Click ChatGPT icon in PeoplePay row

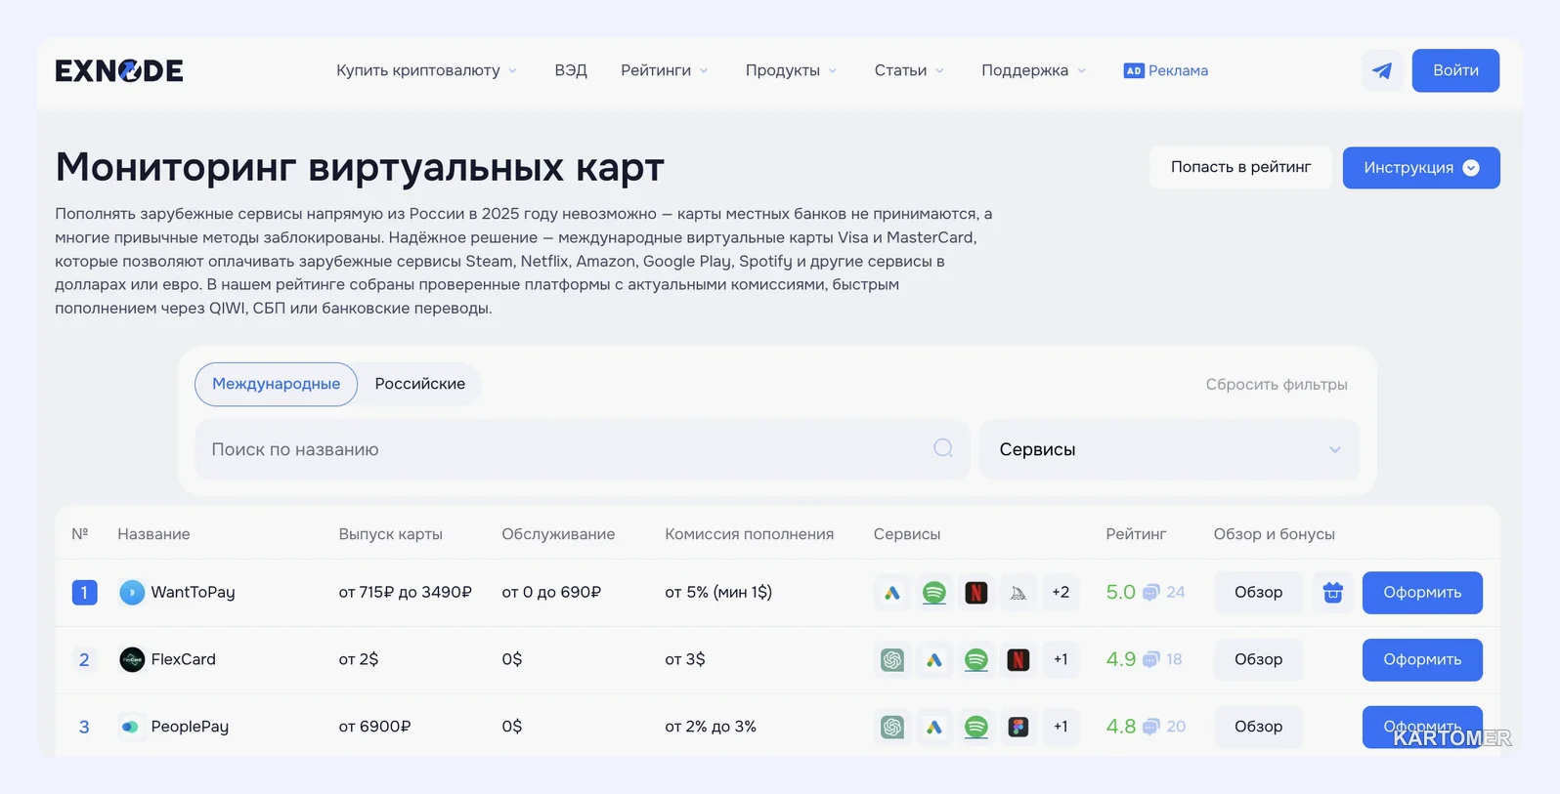892,727
